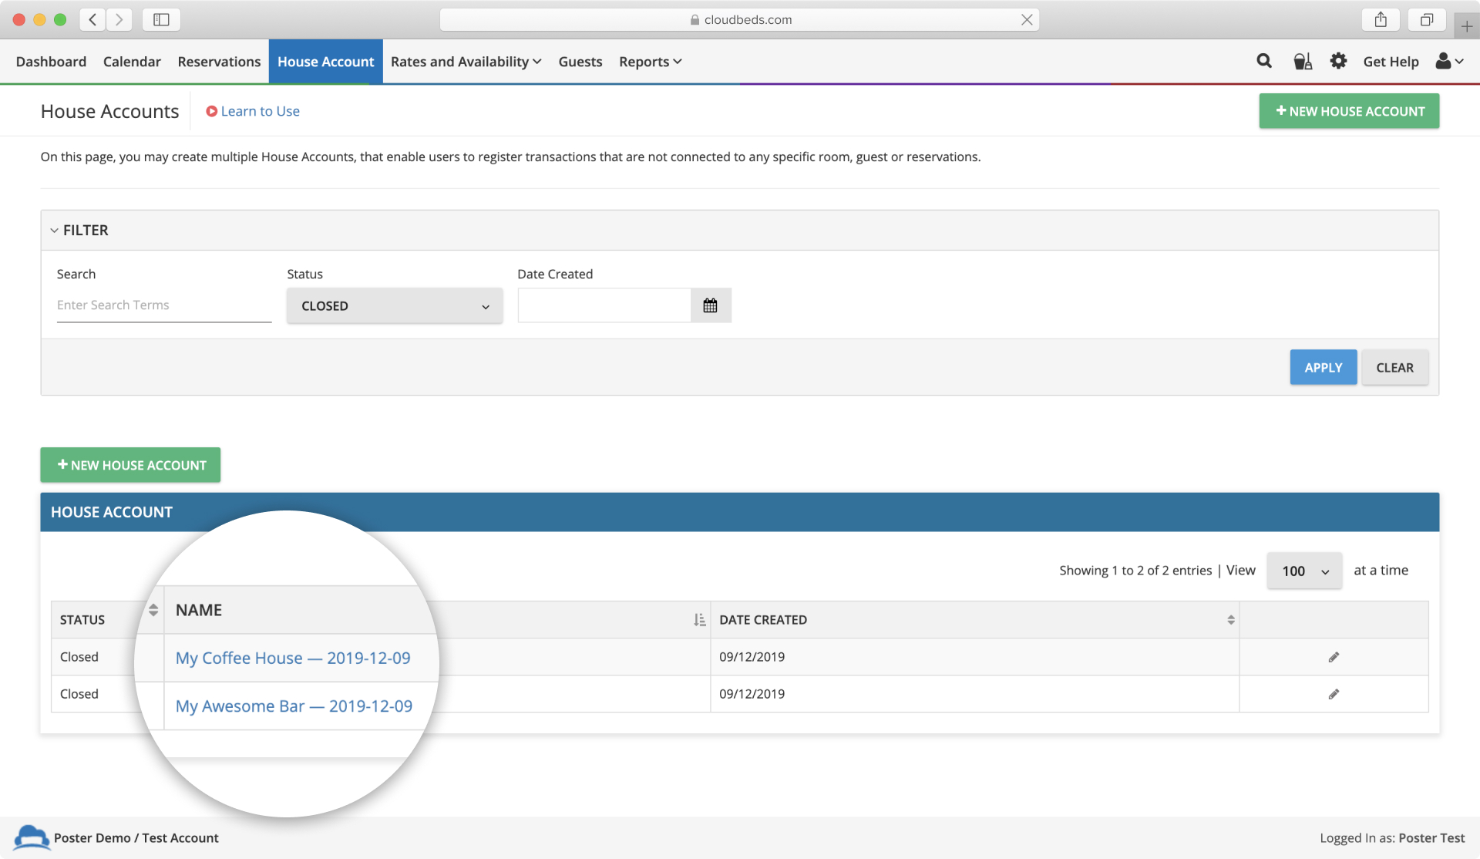The height and width of the screenshot is (859, 1480).
Task: Open the Guests tab
Action: 580,62
